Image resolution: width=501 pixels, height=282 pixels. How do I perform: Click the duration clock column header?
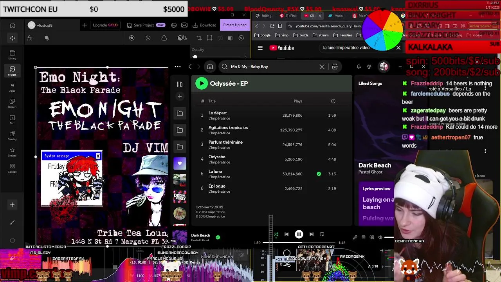point(333,101)
